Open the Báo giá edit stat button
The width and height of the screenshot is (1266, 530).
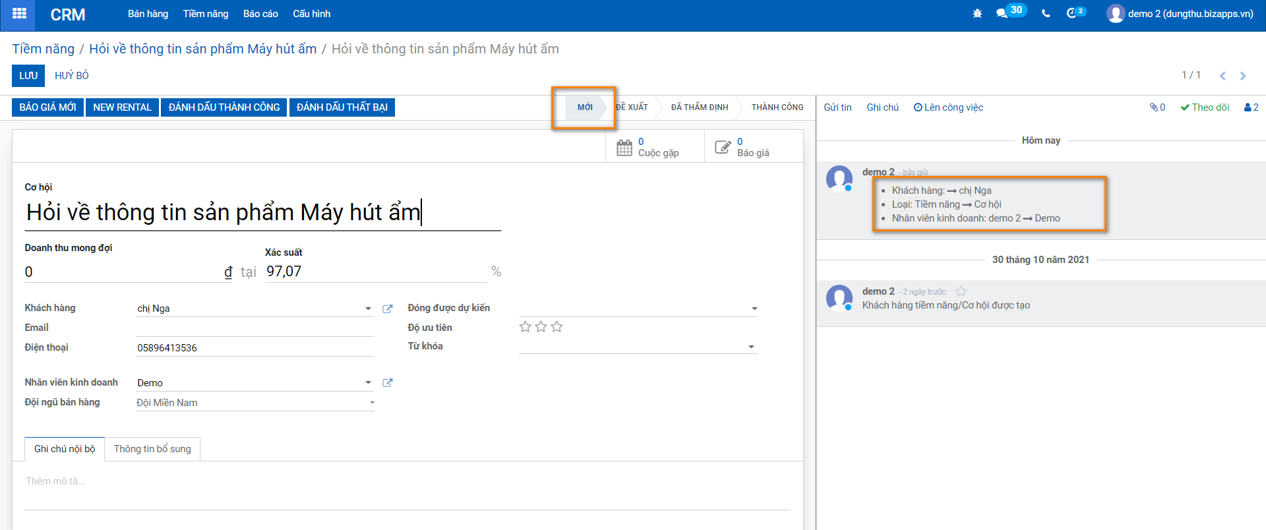pyautogui.click(x=754, y=147)
